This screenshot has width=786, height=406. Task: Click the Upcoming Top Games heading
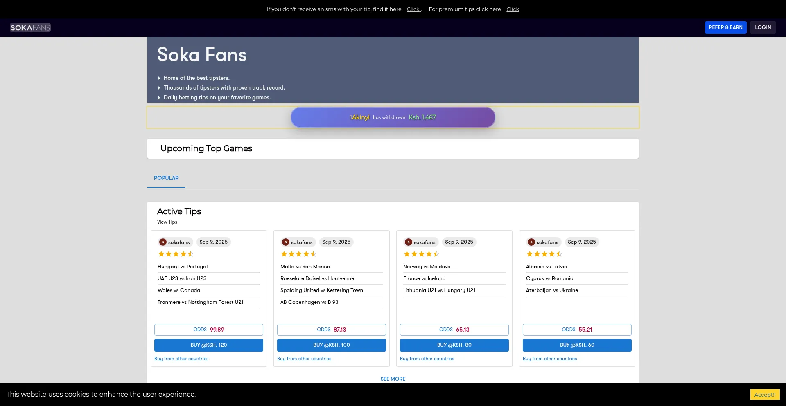pyautogui.click(x=206, y=148)
